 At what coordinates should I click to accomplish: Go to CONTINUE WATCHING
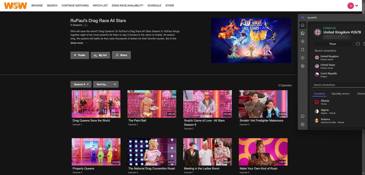(75, 6)
